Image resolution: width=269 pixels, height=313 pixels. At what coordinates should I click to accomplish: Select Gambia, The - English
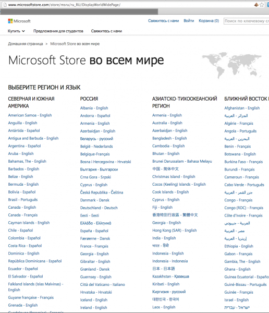coord(242,261)
